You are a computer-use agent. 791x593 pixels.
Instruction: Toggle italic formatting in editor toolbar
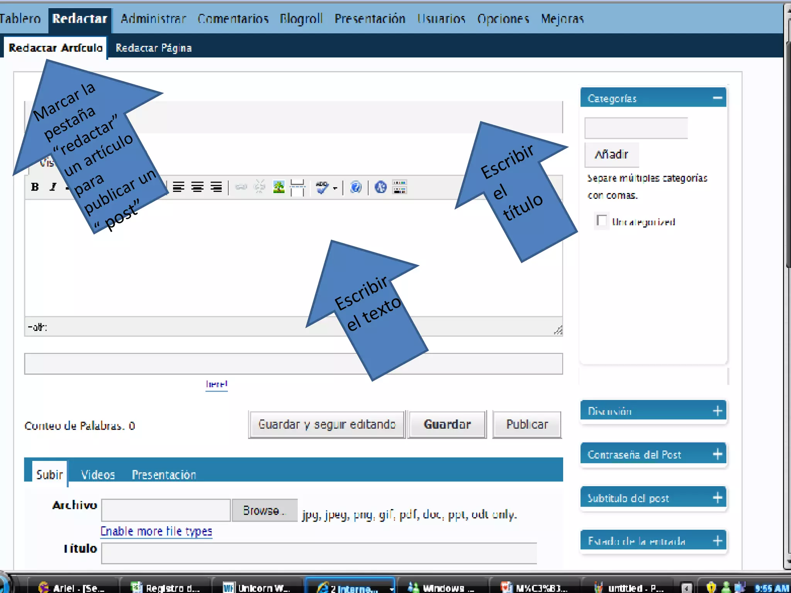(x=53, y=187)
